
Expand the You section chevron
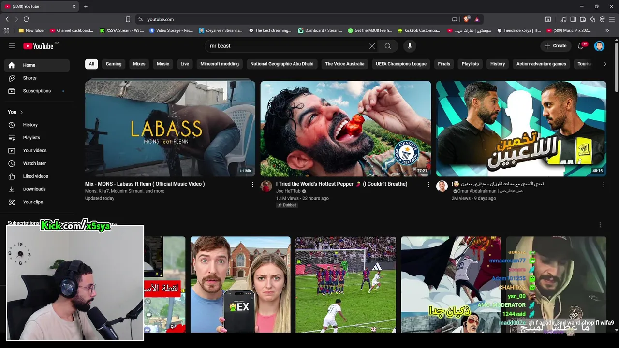coord(21,112)
